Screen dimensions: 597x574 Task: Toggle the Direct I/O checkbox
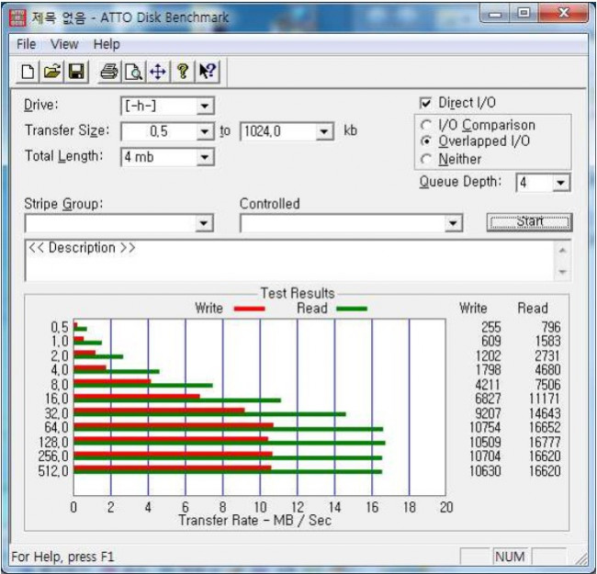[x=425, y=103]
